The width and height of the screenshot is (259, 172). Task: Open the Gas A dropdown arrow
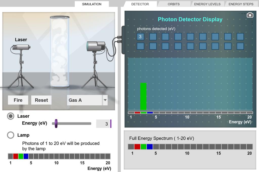pyautogui.click(x=105, y=100)
